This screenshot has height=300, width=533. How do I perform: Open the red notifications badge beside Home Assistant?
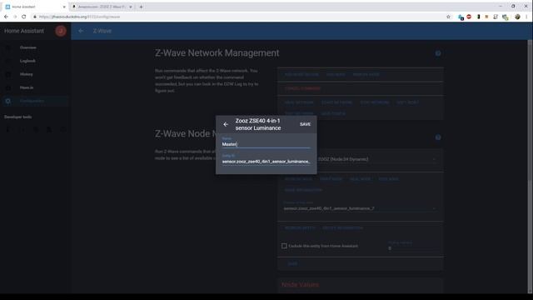[61, 31]
